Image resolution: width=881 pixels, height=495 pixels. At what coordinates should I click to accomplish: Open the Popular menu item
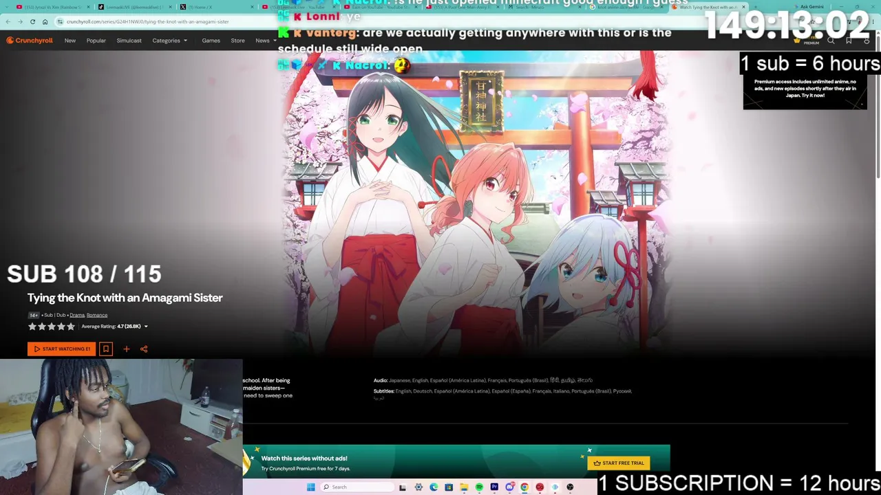tap(96, 41)
